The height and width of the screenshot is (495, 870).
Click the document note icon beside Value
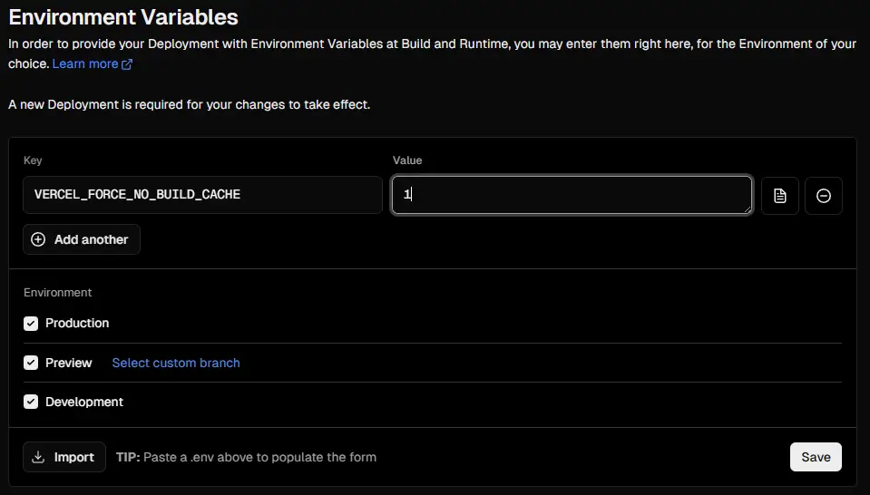(x=779, y=196)
